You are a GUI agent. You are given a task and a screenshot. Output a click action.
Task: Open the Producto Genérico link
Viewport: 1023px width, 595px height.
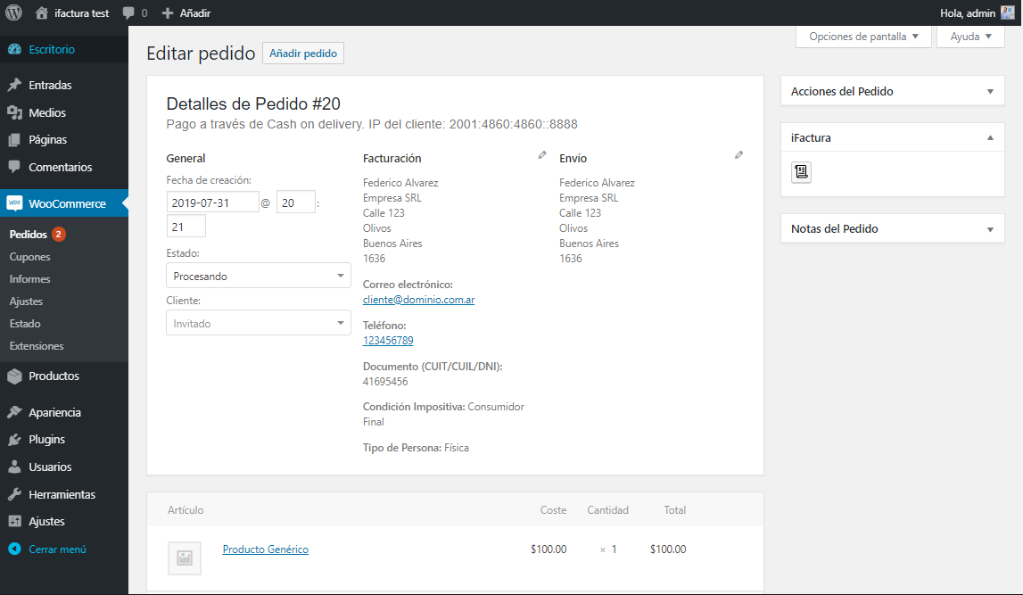pyautogui.click(x=266, y=550)
